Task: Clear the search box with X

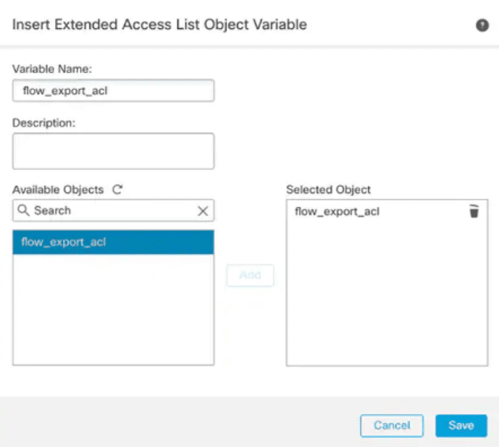Action: pyautogui.click(x=203, y=211)
